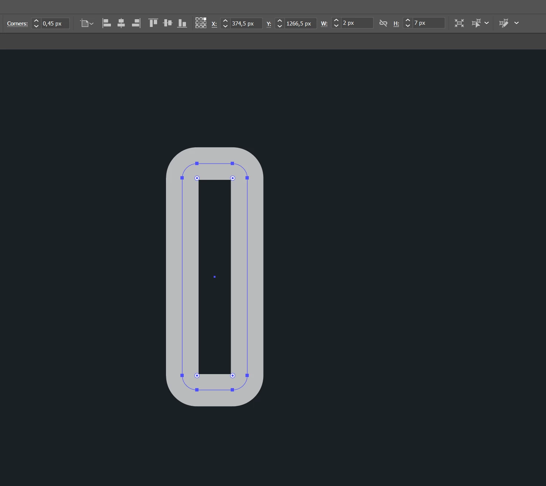Align selection to vertical bottom
Viewport: 546px width, 486px height.
(182, 23)
